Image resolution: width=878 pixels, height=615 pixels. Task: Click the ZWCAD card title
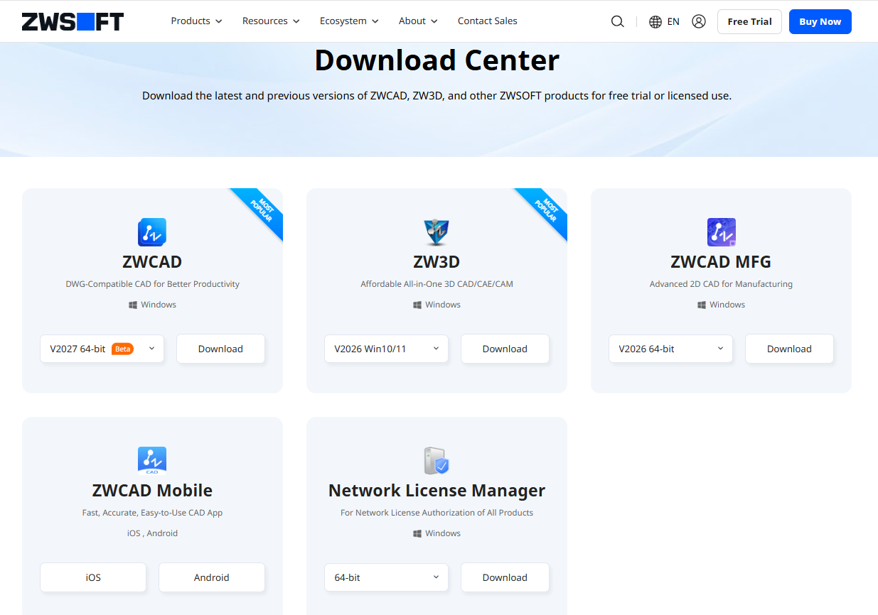[x=152, y=261]
